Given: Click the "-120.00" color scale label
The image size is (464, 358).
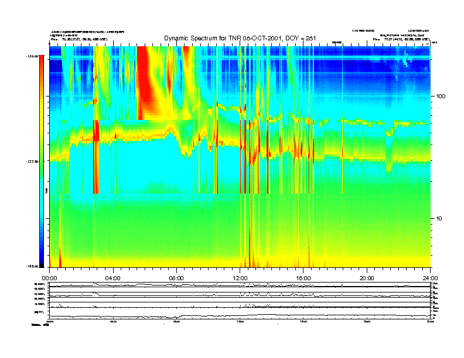Looking at the screenshot, I should 32,56.
